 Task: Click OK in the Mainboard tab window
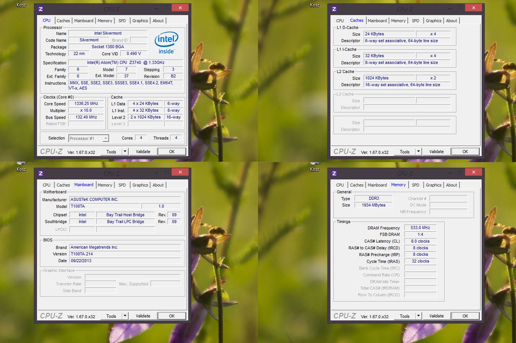[x=172, y=316]
